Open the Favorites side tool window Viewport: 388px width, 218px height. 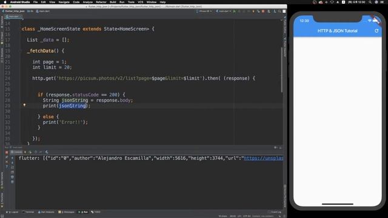coord(2,200)
